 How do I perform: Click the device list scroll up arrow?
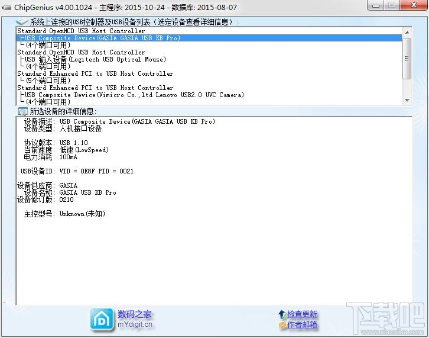pos(407,33)
